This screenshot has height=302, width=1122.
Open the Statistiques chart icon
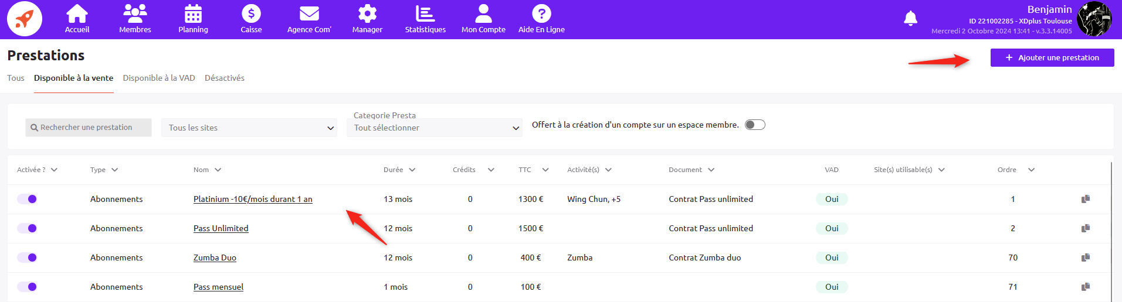[x=425, y=14]
